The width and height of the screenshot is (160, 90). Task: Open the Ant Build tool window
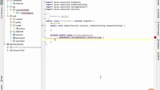[158, 13]
